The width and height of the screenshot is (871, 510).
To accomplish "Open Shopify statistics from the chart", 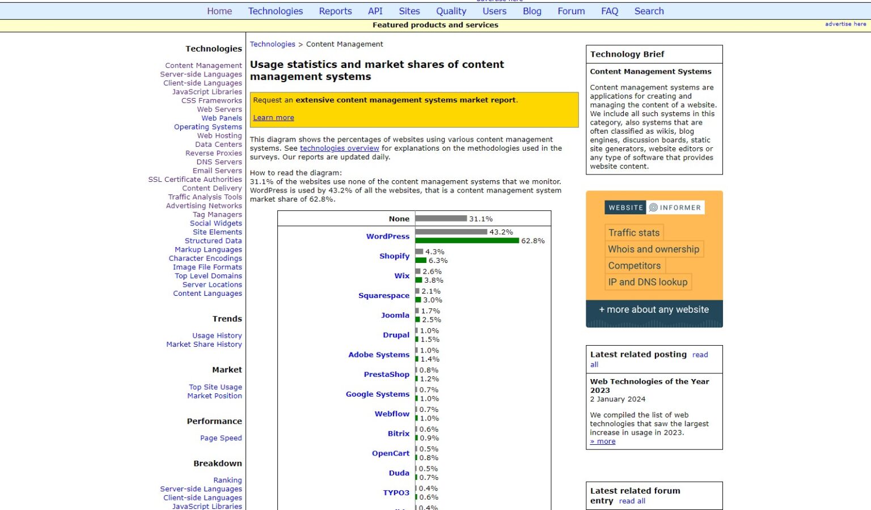I will (394, 256).
